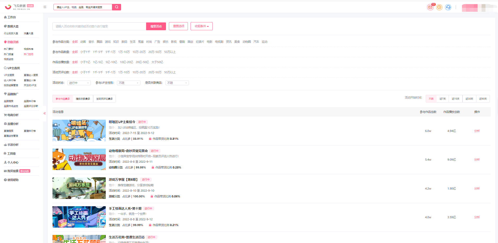Filter 作品总播放量 by 大于50亿
The image size is (498, 243).
pos(157,62)
